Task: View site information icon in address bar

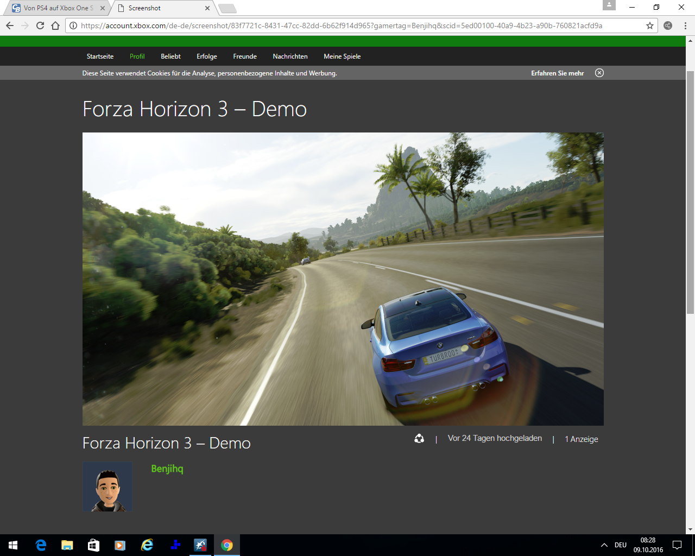Action: 73,26
